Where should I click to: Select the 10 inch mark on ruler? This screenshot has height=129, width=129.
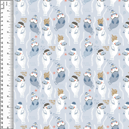coord(8,106)
